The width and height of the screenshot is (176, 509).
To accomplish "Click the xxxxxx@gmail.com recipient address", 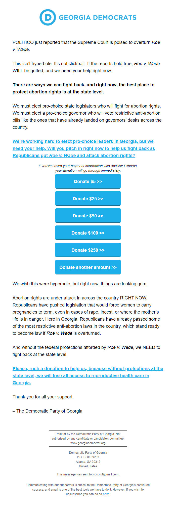I will click(105, 474).
